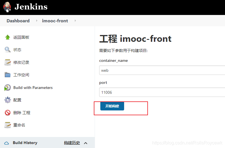This screenshot has height=148, width=225.
Task: Open imooc-front breadcrumb link
Action: 55,21
